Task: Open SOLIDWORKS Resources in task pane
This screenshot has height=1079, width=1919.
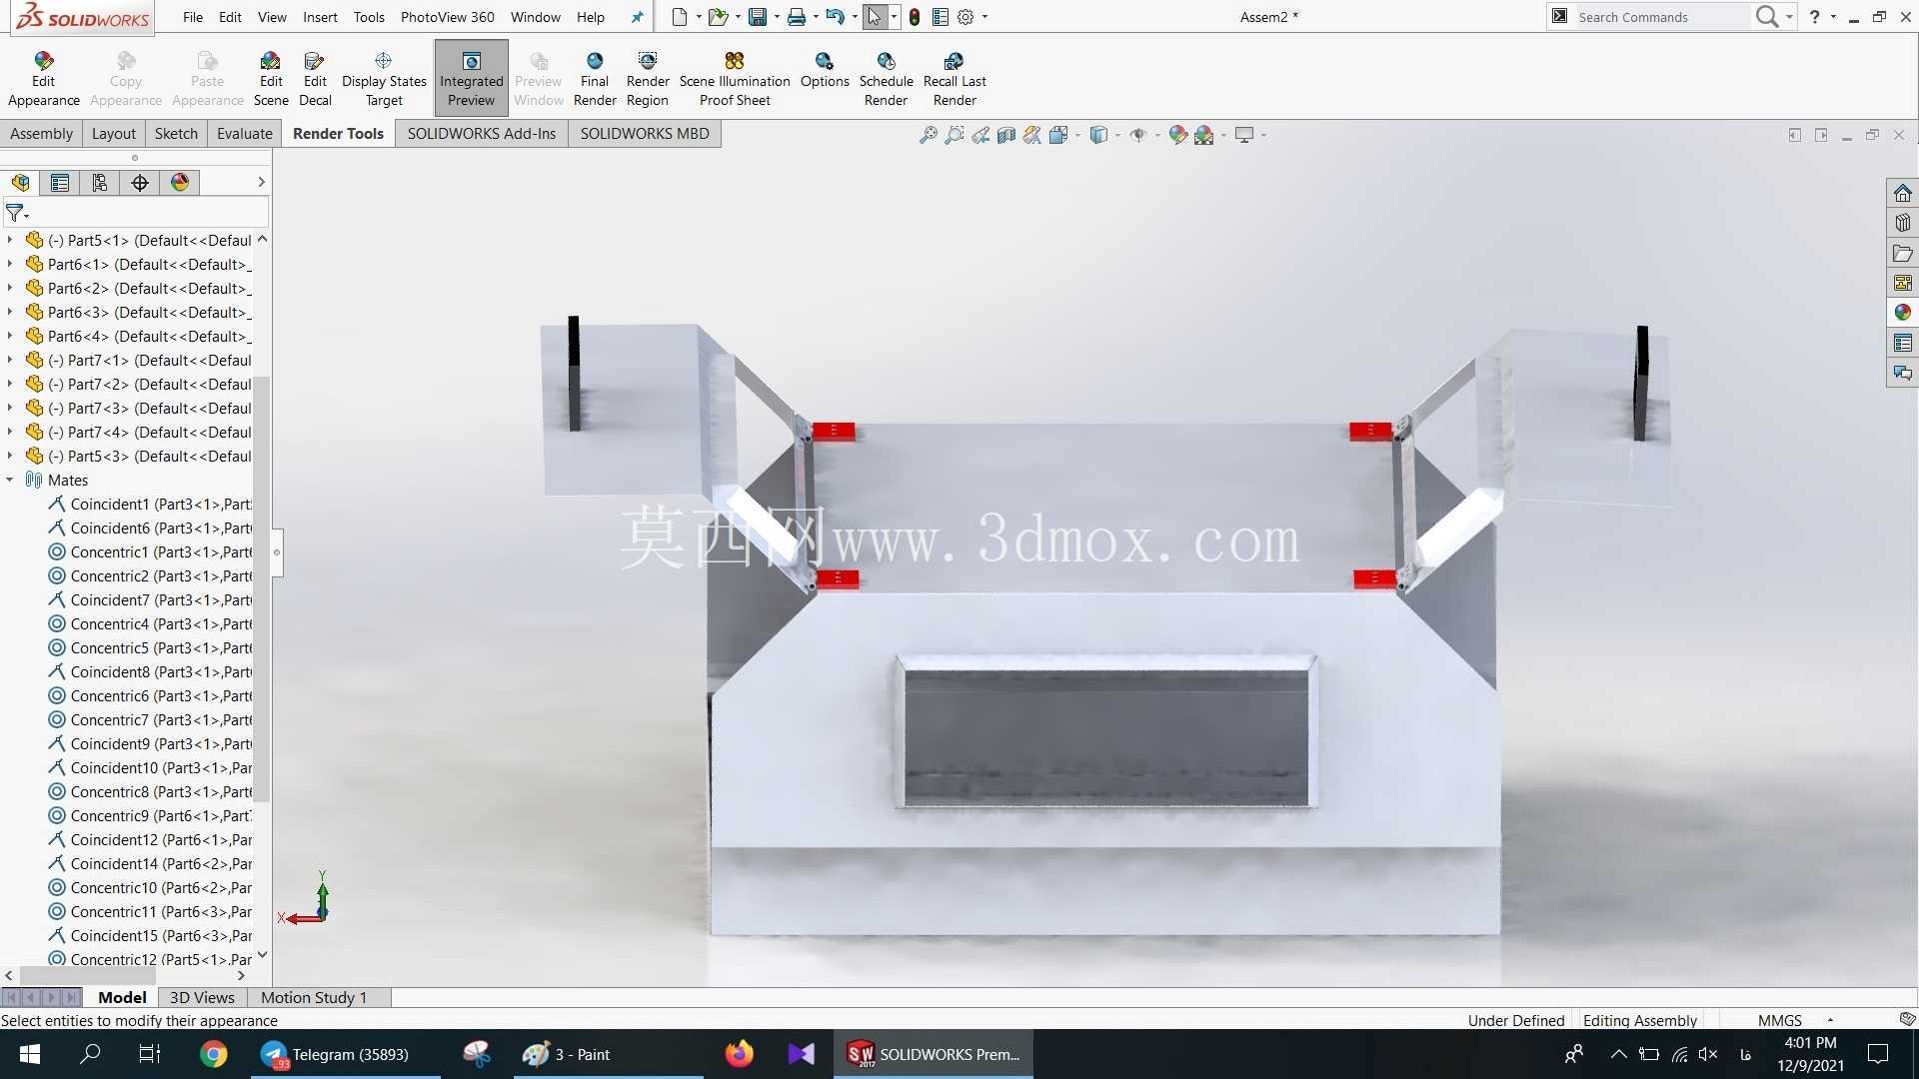Action: point(1902,193)
